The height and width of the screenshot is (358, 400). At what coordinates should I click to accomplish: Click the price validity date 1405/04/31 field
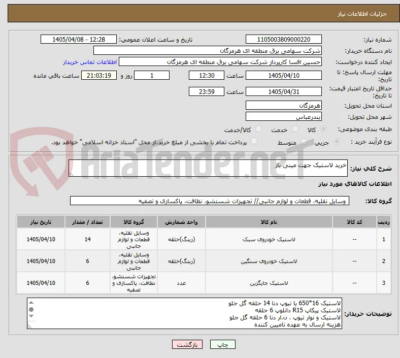(x=284, y=91)
